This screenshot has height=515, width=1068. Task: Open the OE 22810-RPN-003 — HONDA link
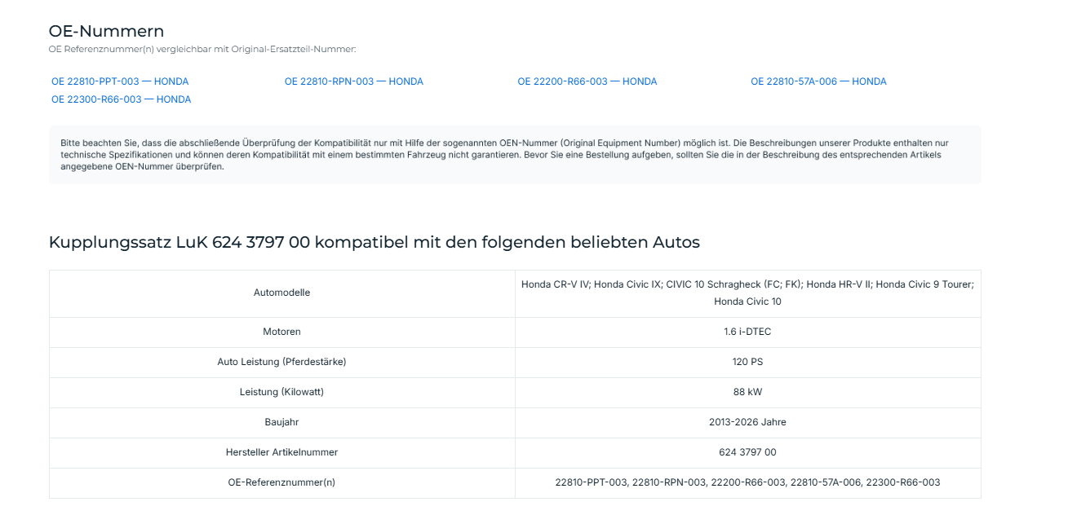354,81
